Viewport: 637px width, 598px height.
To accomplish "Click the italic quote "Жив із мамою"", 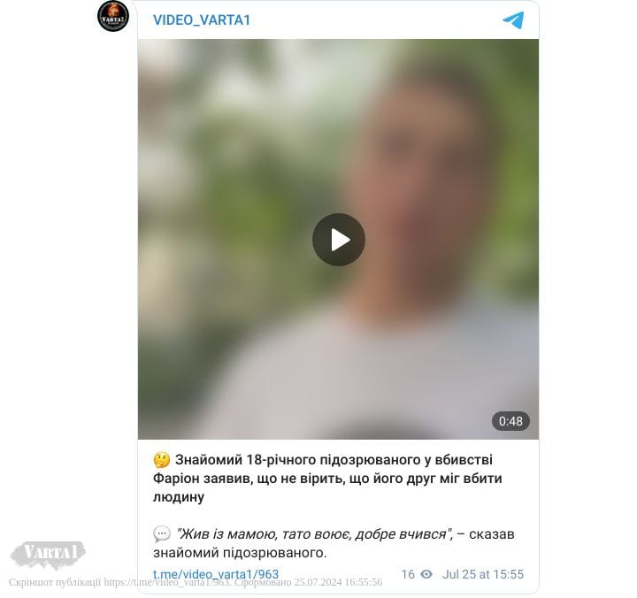I will tap(314, 533).
